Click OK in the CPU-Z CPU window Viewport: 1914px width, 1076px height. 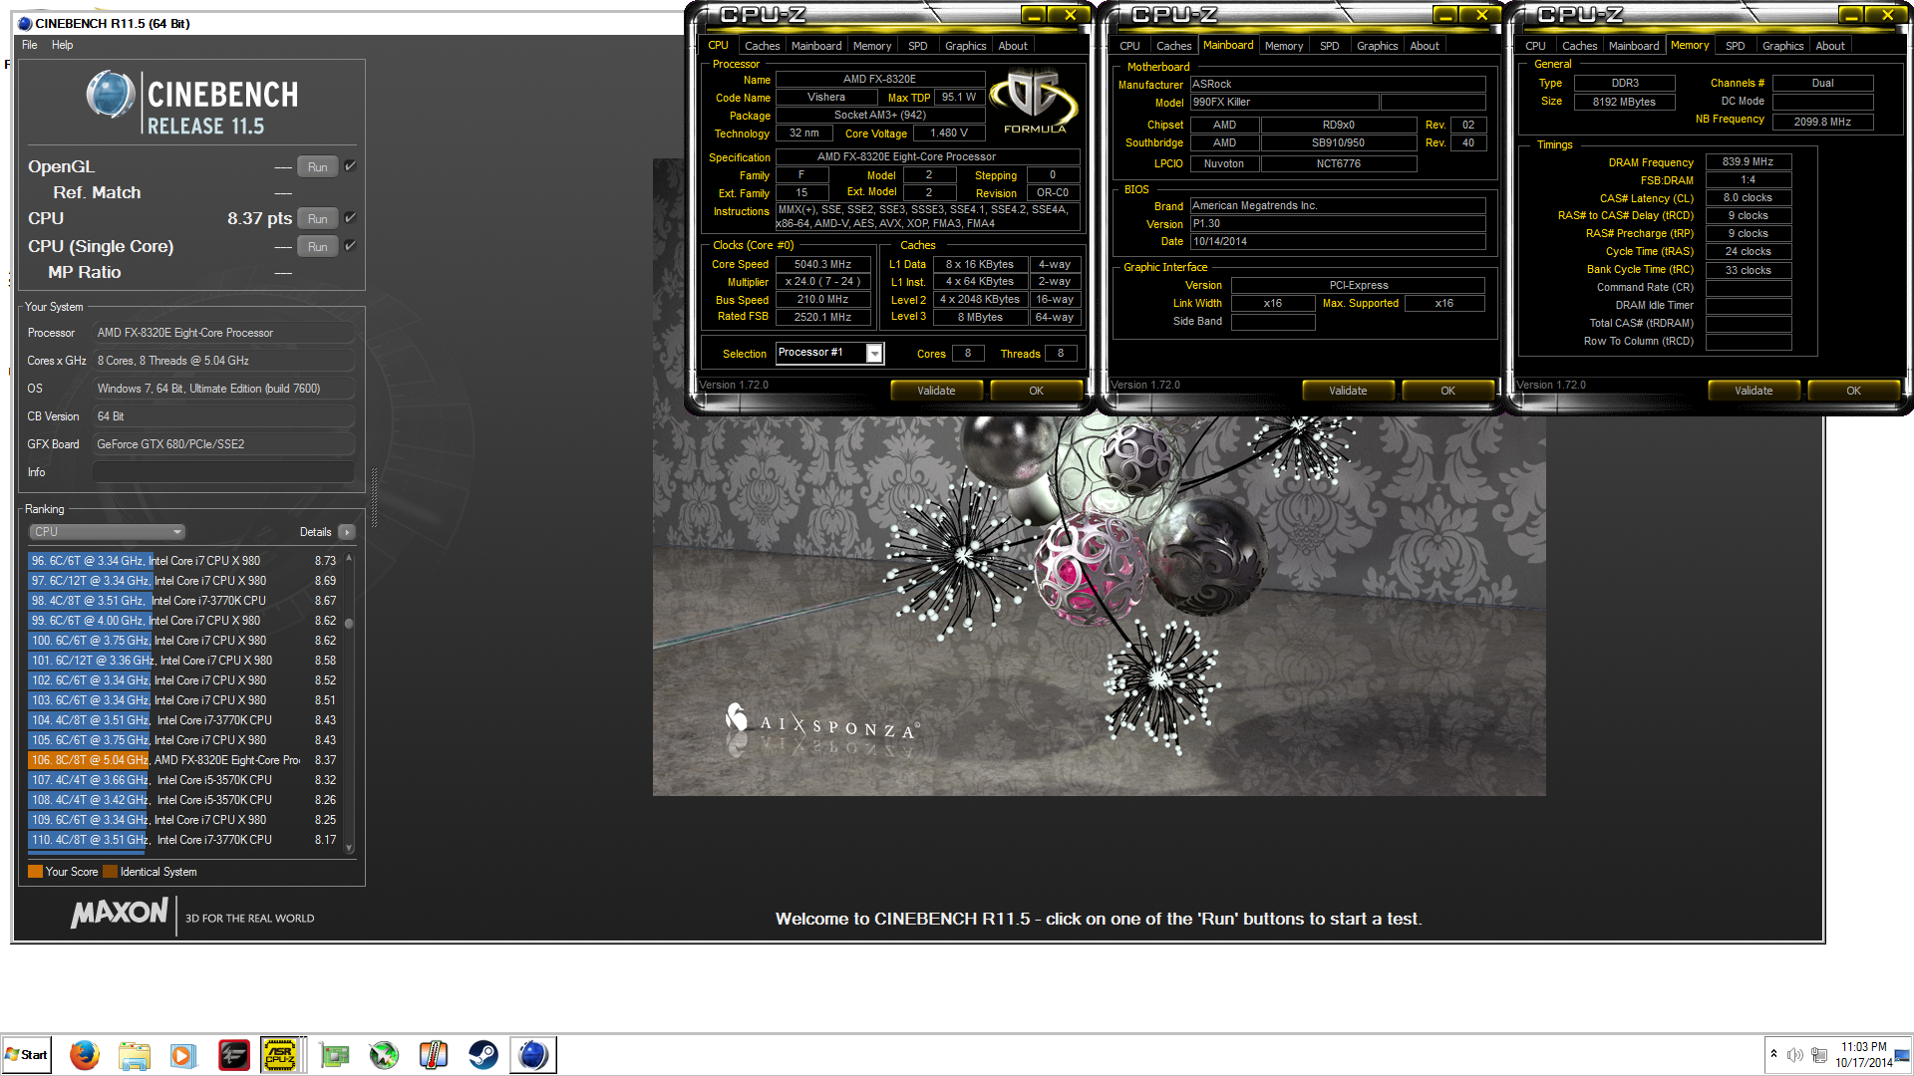click(1036, 391)
